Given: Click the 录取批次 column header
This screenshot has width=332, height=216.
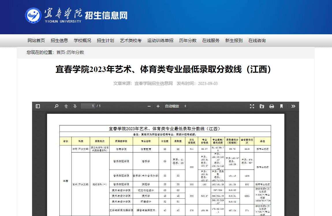Looking at the screenshot, I should (100, 141).
